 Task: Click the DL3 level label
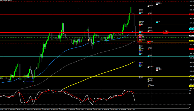[x=141, y=46]
